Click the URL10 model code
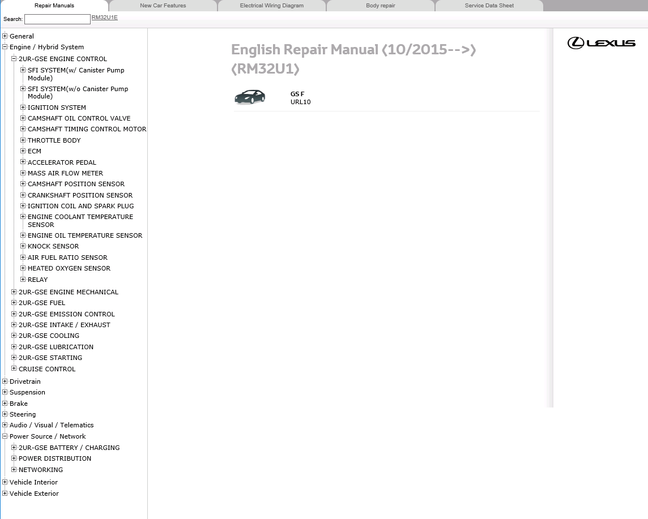This screenshot has width=648, height=519. [x=300, y=102]
